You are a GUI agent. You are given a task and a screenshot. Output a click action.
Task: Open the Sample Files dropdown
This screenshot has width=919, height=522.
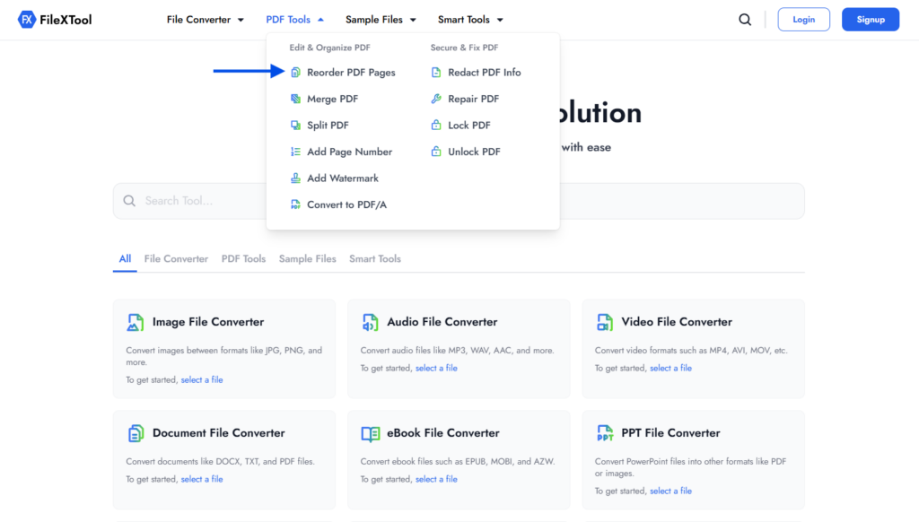[381, 20]
